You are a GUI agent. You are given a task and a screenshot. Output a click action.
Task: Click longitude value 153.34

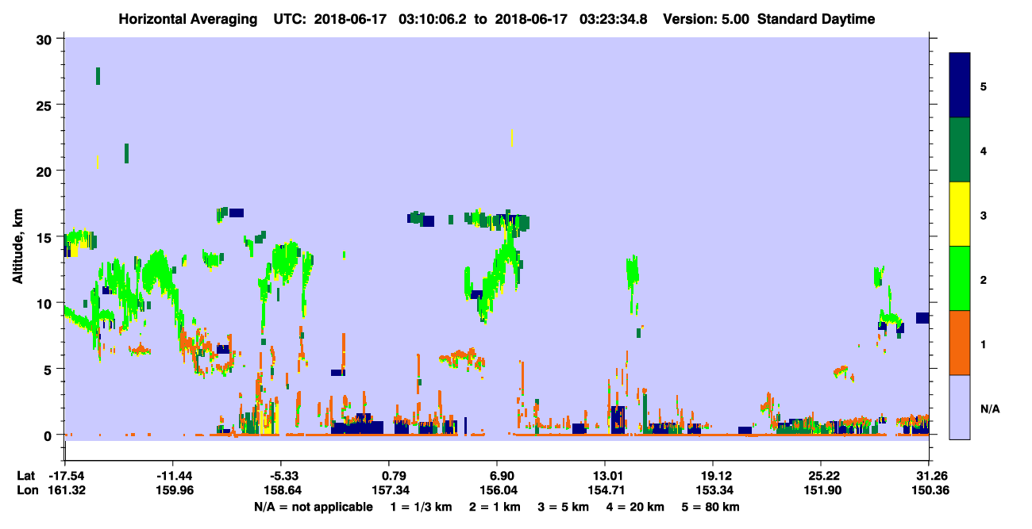713,490
